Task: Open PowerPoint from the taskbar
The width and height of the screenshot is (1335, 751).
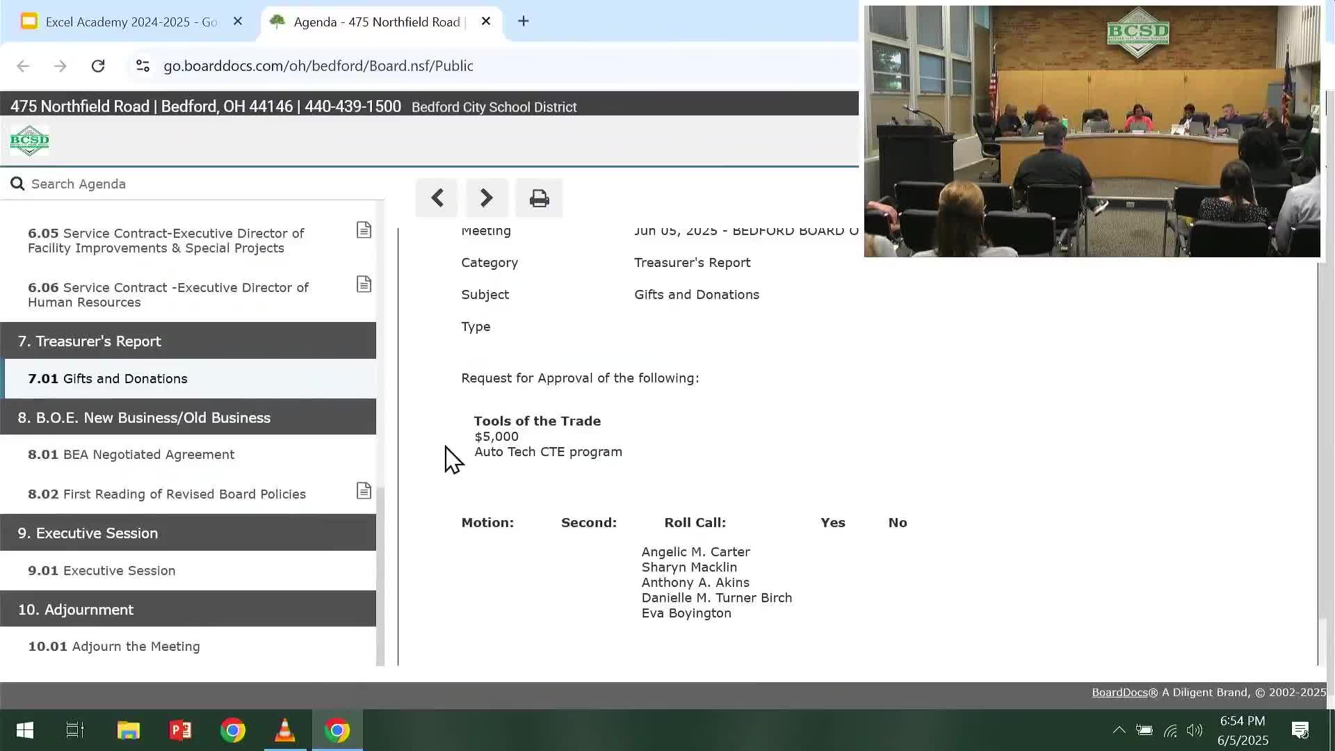Action: 181,730
